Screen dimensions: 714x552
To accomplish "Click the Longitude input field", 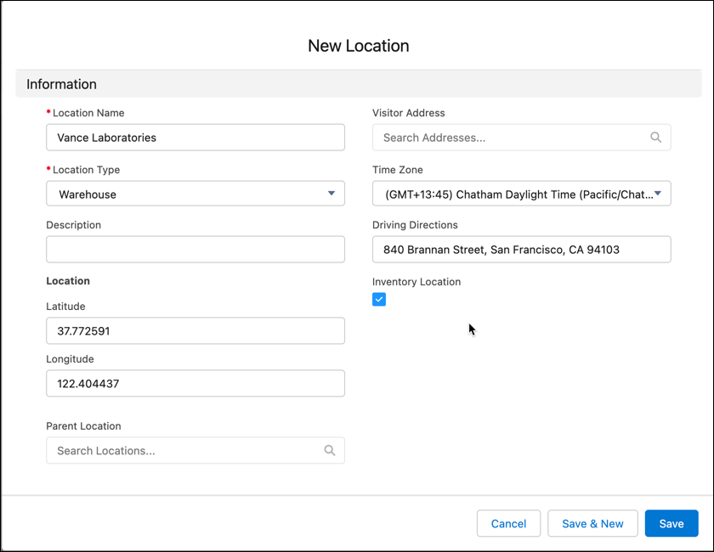I will (x=195, y=384).
